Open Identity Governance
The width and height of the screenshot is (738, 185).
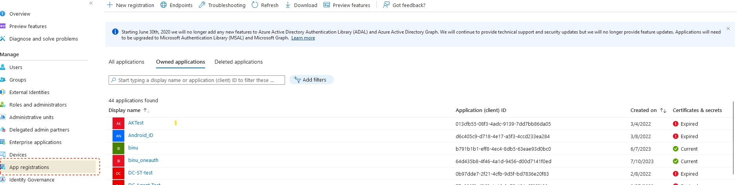coord(32,180)
